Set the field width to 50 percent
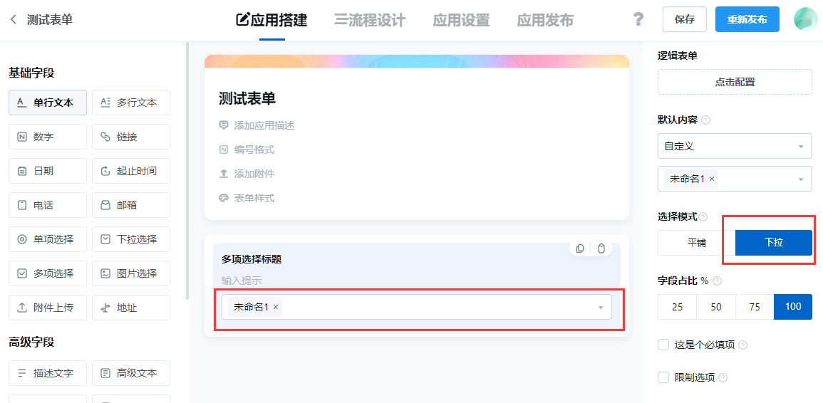 [716, 307]
